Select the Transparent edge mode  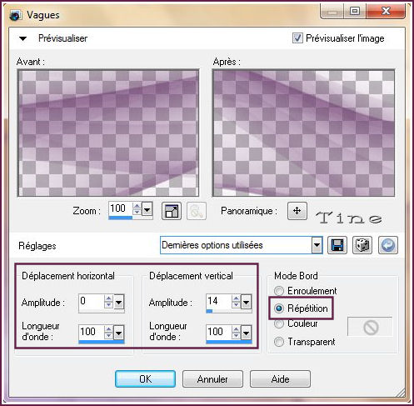pyautogui.click(x=279, y=342)
